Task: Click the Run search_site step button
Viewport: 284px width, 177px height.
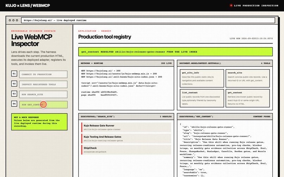Action: pos(43,94)
